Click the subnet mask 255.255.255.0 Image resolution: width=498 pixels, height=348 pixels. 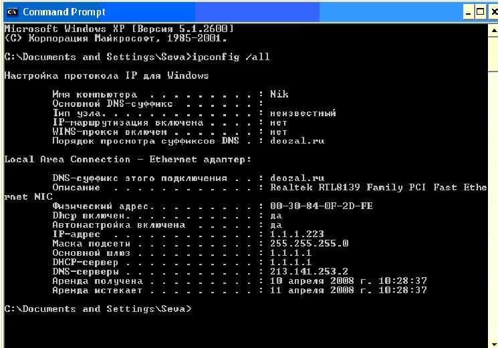309,244
